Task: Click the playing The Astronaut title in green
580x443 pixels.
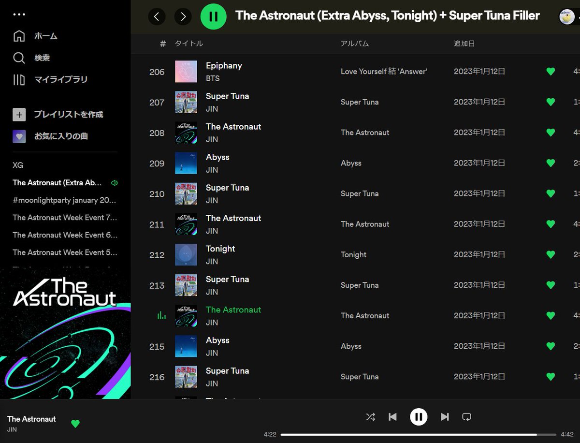Action: 233,310
